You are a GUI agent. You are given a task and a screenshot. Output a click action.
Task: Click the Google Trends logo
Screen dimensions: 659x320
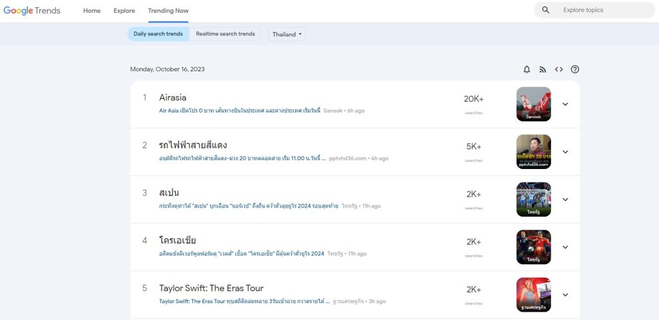(32, 10)
